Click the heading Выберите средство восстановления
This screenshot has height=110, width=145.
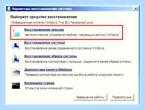coord(43,17)
